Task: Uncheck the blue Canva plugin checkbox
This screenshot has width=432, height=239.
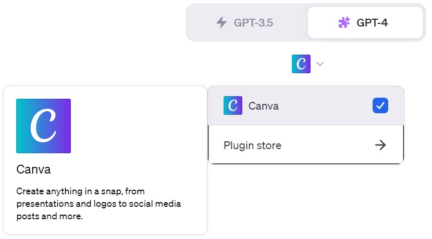Action: [x=380, y=105]
